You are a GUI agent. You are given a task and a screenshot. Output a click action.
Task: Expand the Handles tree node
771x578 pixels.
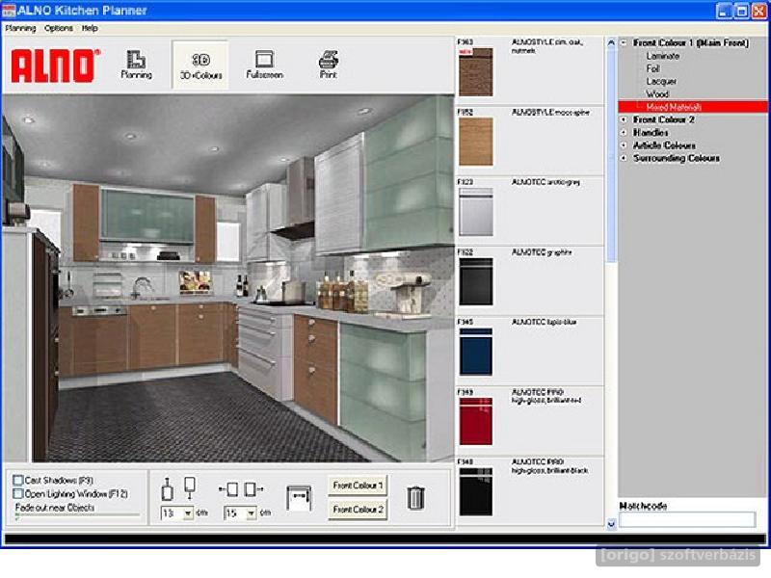coord(624,132)
